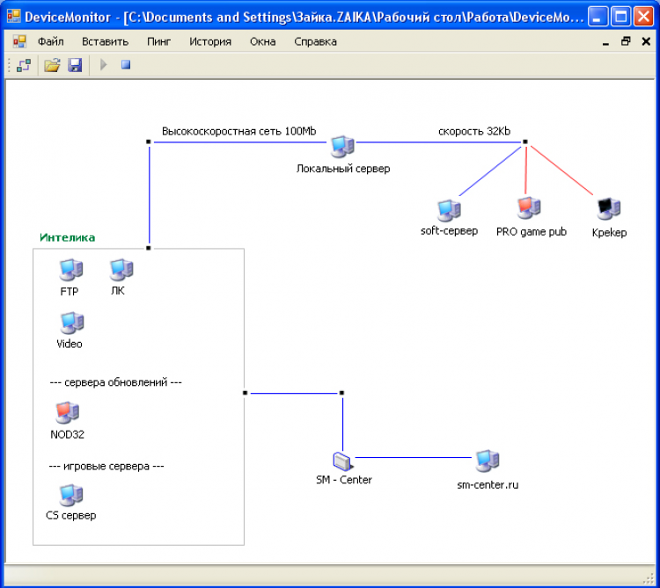Select the SM - Center router icon
The image size is (660, 588).
click(x=343, y=461)
